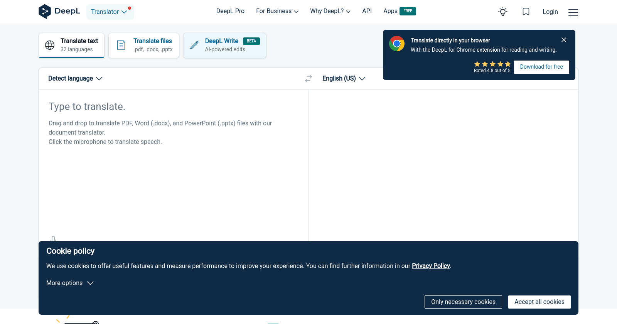617x324 pixels.
Task: Click the document icon on Translate files
Action: pyautogui.click(x=121, y=45)
